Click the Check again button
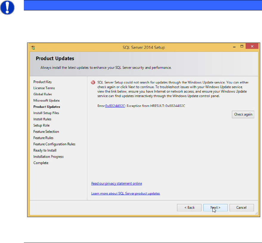The height and width of the screenshot is (243, 262). [243, 114]
